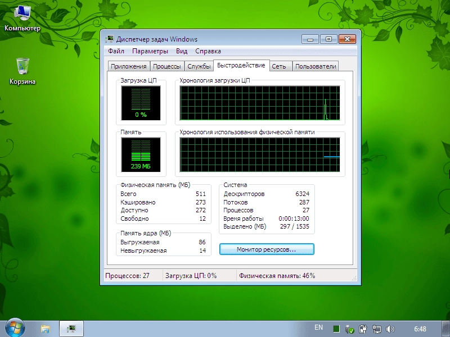Viewport: 450px width, 337px height.
Task: Click status bar Физическая память: 46%
Action: pyautogui.click(x=277, y=276)
